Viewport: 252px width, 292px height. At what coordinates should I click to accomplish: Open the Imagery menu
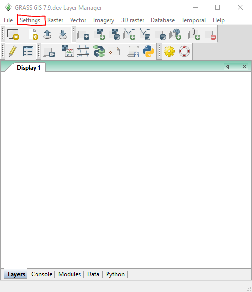point(104,20)
